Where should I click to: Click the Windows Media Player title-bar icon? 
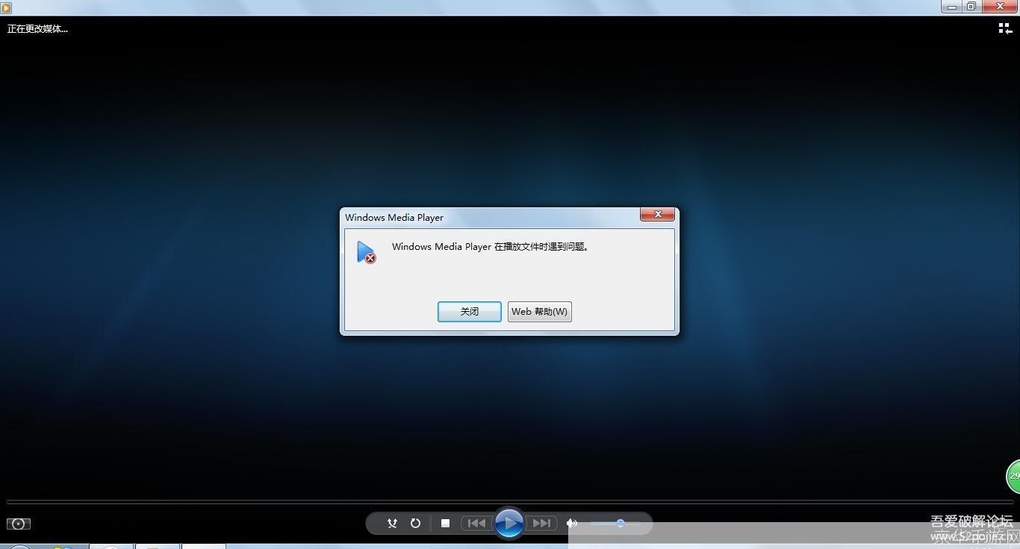(6, 7)
